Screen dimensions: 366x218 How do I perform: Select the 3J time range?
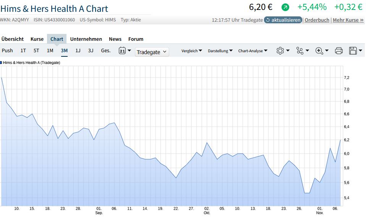tap(91, 51)
